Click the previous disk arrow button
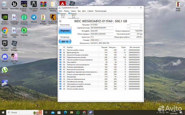 [60, 21]
